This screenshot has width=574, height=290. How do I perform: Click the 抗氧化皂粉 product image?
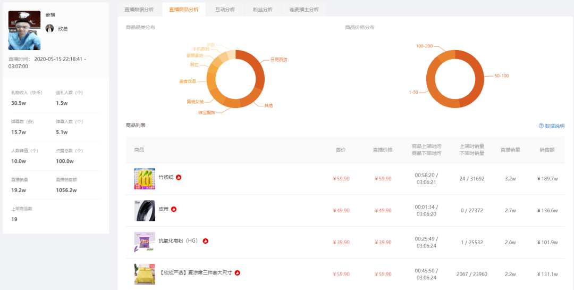click(x=145, y=243)
